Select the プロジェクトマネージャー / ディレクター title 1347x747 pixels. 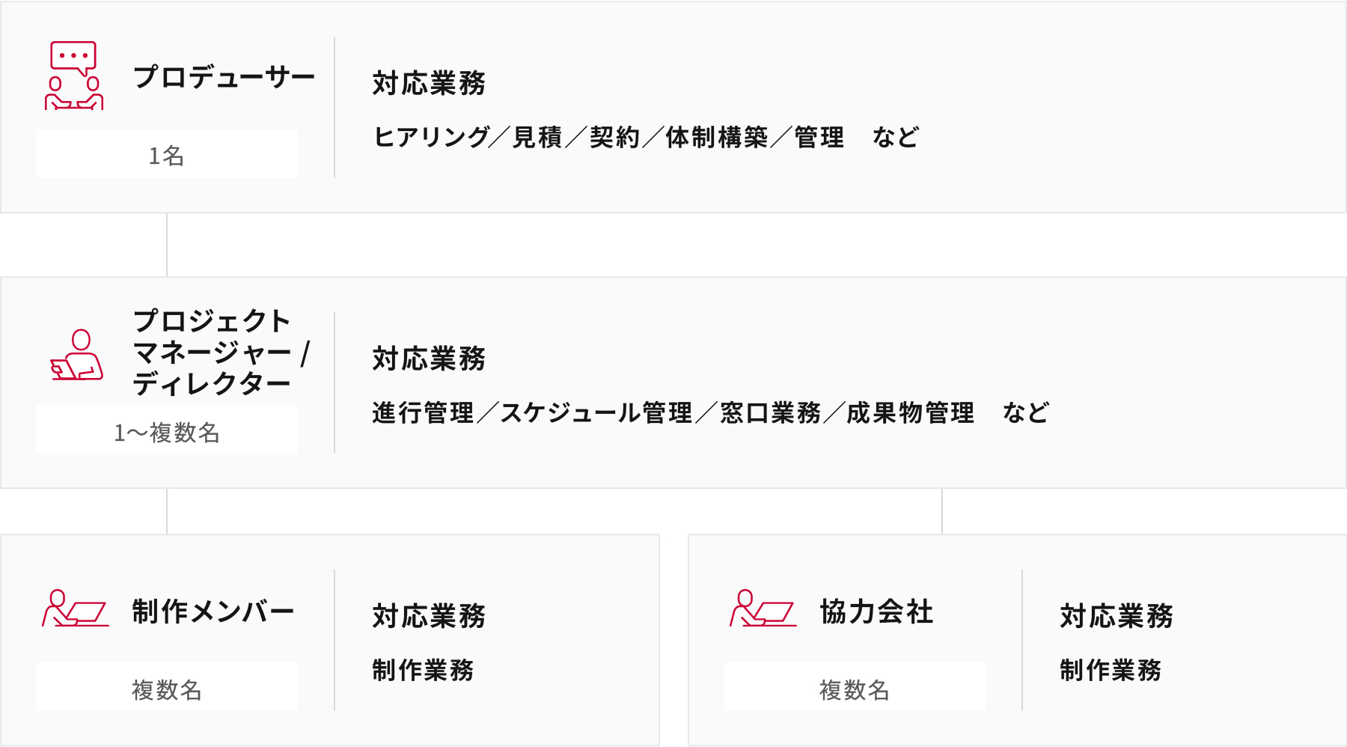(221, 352)
